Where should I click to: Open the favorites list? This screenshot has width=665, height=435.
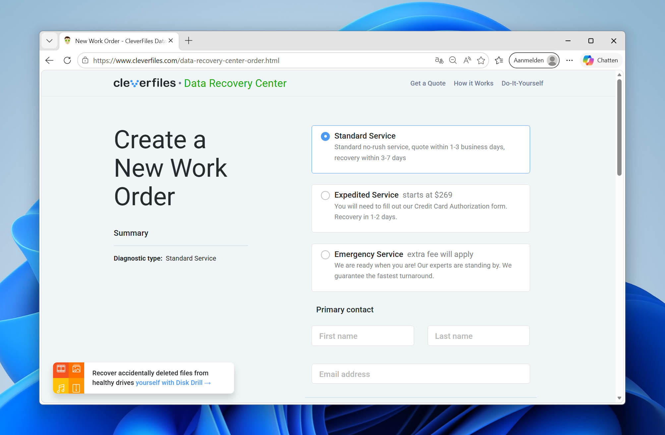click(x=499, y=60)
